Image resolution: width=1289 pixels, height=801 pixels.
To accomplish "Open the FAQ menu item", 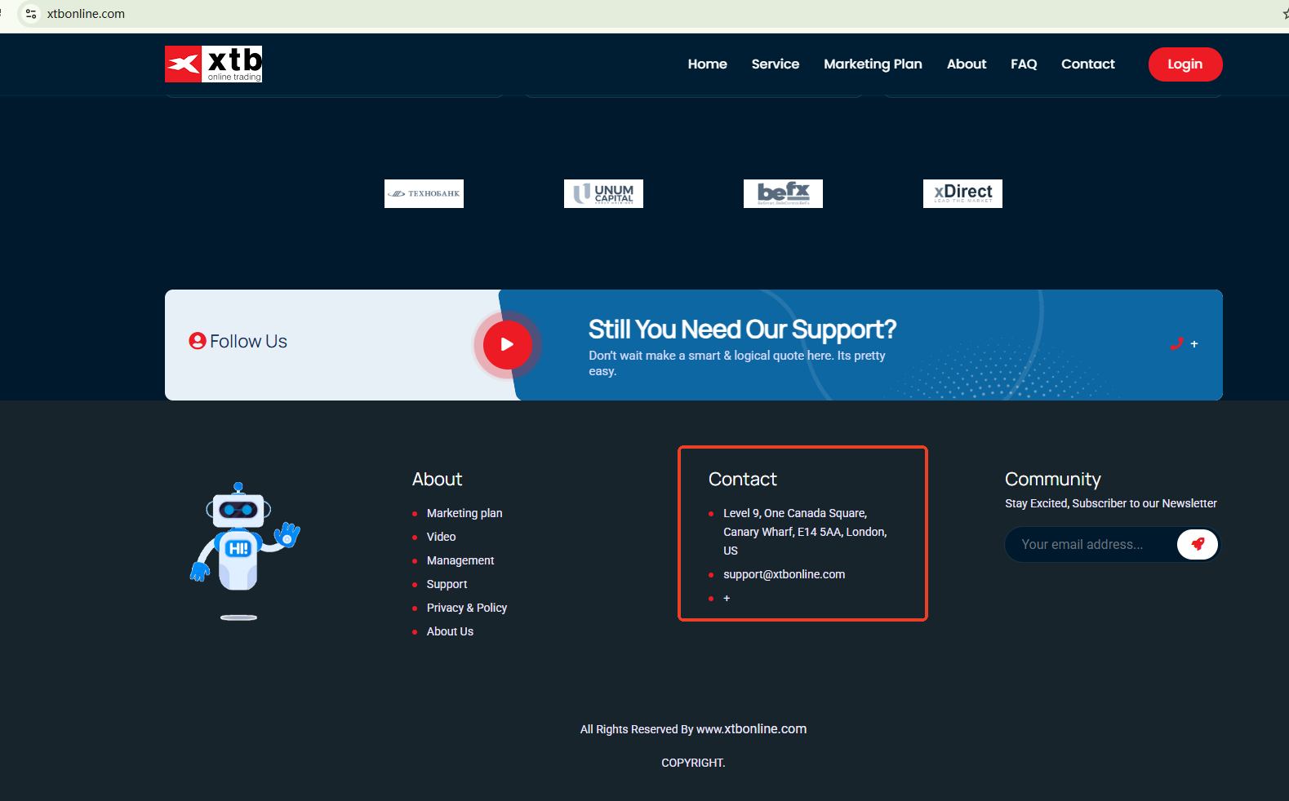I will coord(1024,64).
